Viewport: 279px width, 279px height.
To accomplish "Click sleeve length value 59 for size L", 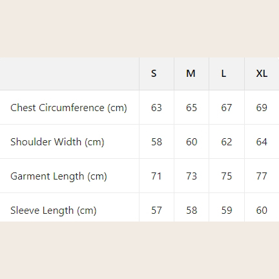I will click(x=227, y=211).
